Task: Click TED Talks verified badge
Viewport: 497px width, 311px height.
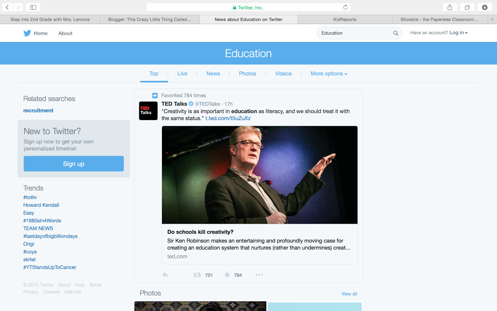Action: 191,104
